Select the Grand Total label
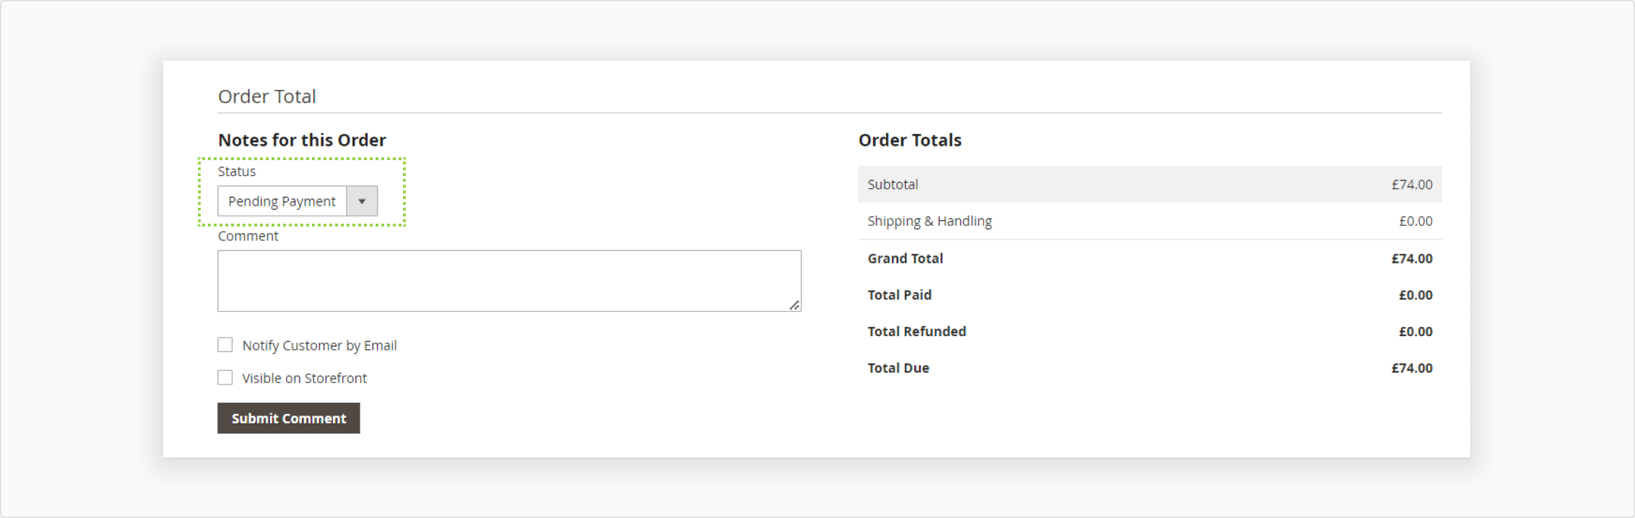 click(905, 258)
